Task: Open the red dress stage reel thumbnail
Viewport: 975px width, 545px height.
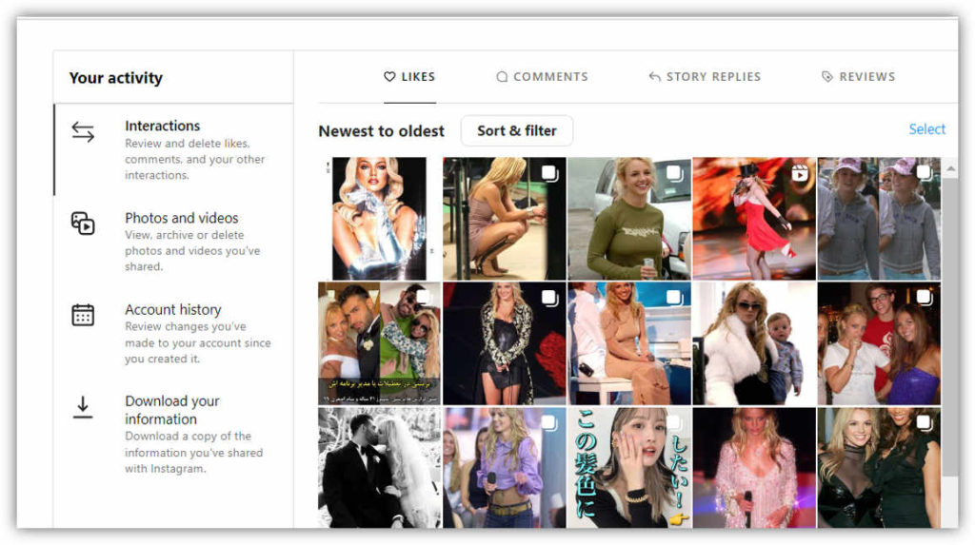Action: pyautogui.click(x=753, y=219)
